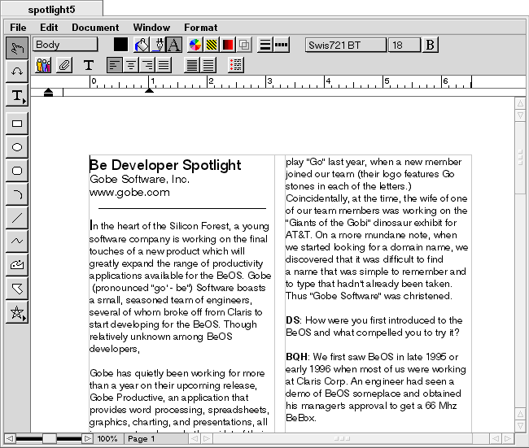Select the rotate tool
The width and height of the screenshot is (529, 448).
17,71
